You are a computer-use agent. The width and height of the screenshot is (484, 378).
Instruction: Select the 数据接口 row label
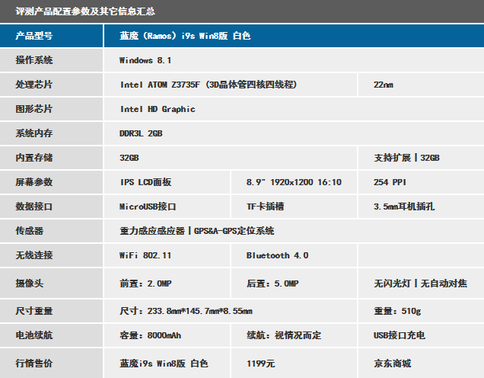51,207
